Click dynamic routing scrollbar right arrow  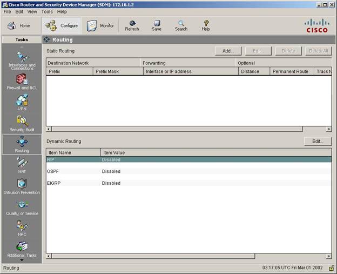tap(329, 256)
